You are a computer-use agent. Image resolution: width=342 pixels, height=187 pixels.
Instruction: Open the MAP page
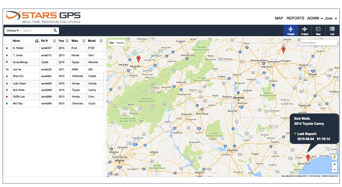(279, 18)
